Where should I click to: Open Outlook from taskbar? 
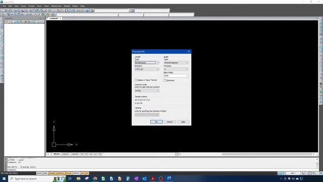coord(144,178)
